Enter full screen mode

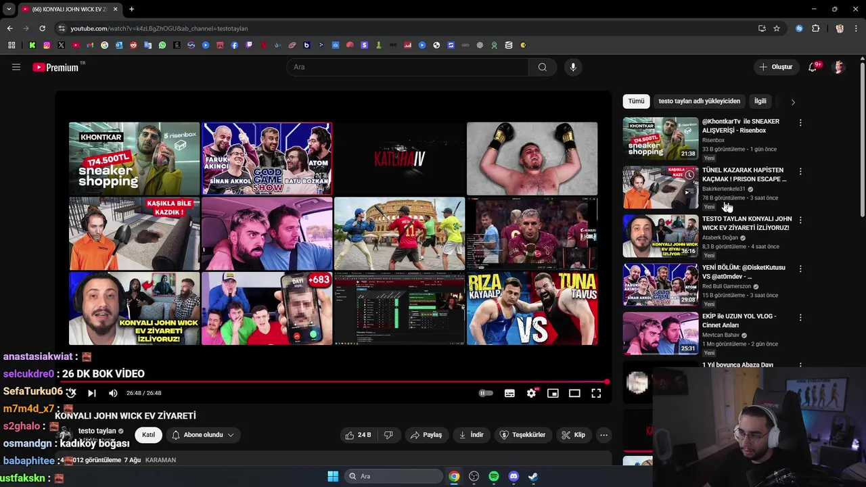tap(596, 393)
